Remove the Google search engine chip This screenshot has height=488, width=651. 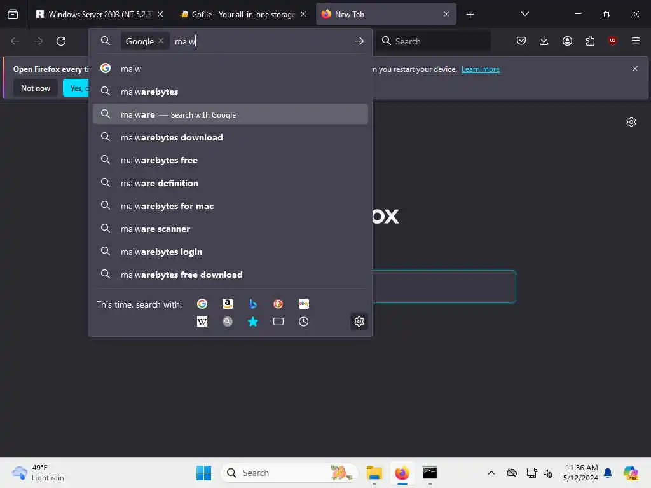[161, 41]
